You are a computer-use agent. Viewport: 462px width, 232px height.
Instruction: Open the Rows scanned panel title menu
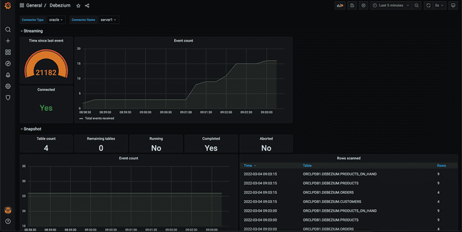pyautogui.click(x=349, y=158)
